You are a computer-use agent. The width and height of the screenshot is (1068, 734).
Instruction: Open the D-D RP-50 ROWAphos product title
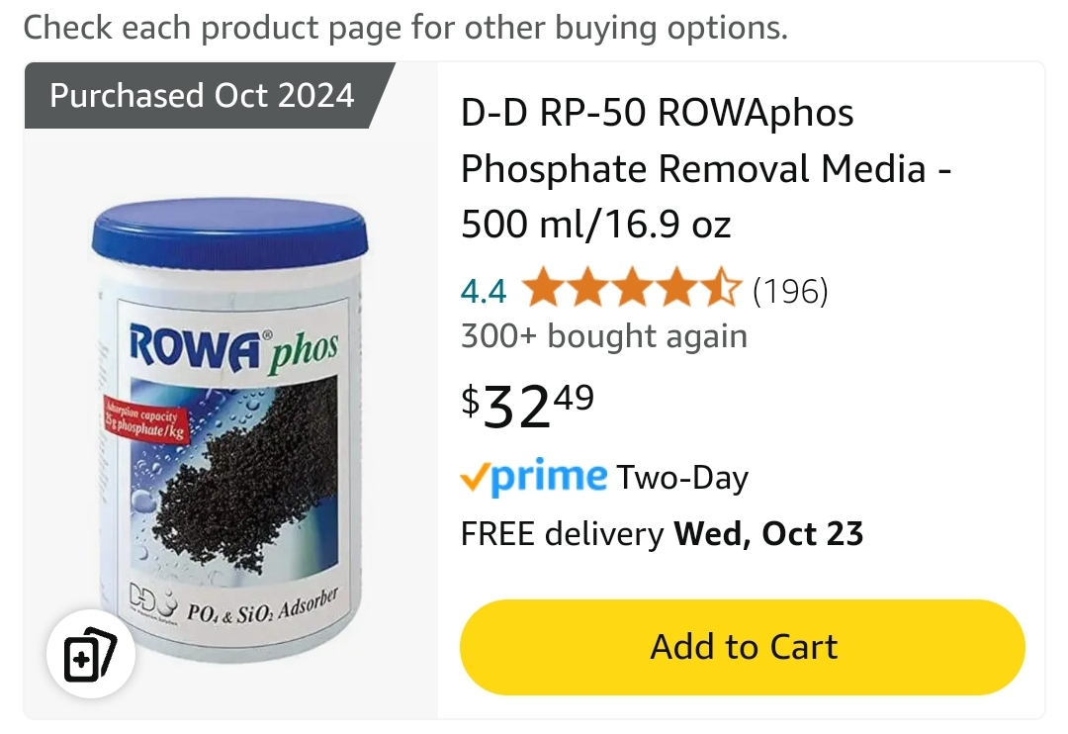coord(706,168)
